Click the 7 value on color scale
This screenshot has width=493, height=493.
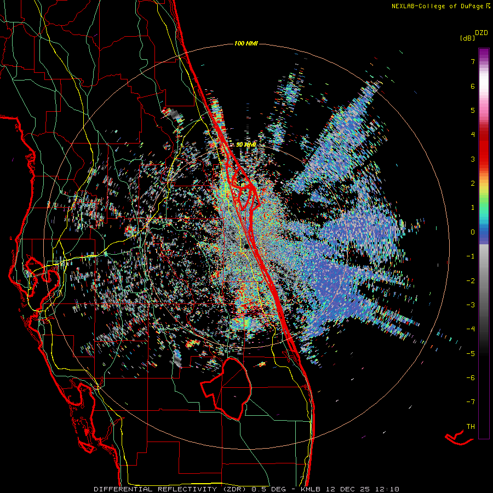[473, 61]
